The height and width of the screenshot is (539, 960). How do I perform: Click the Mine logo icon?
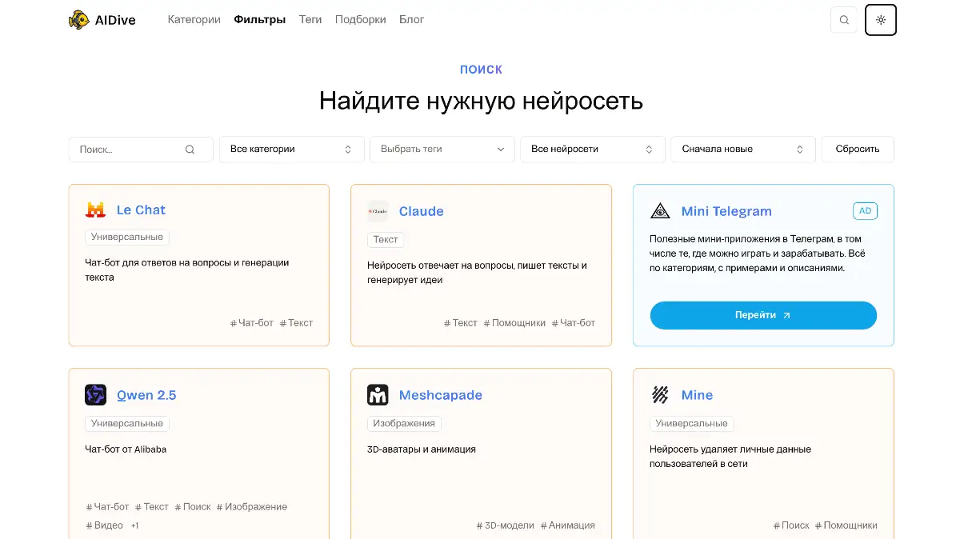point(660,395)
